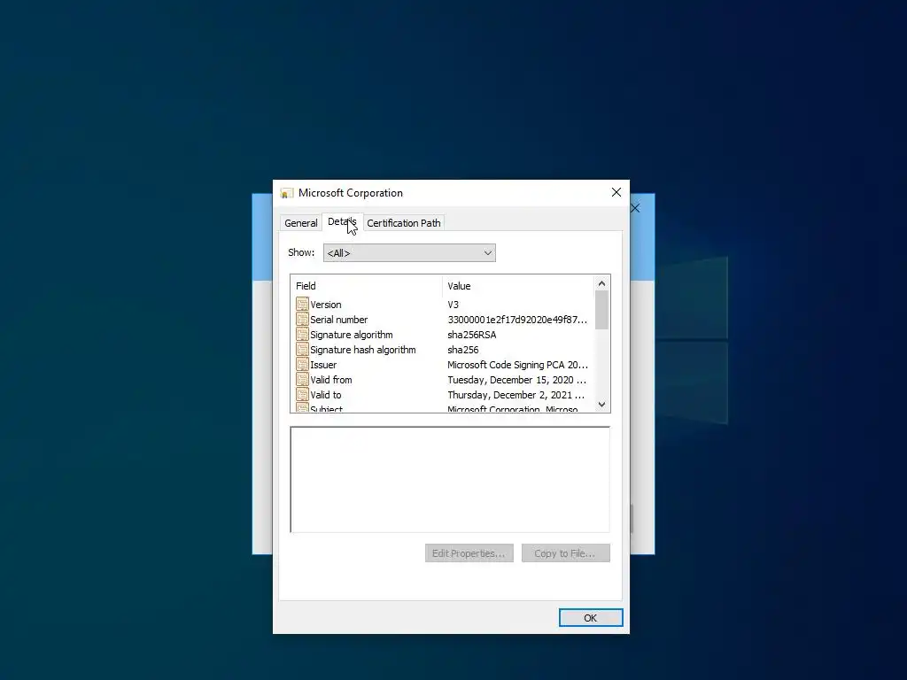This screenshot has width=907, height=680.
Task: Click the Valid to field icon
Action: tap(302, 394)
